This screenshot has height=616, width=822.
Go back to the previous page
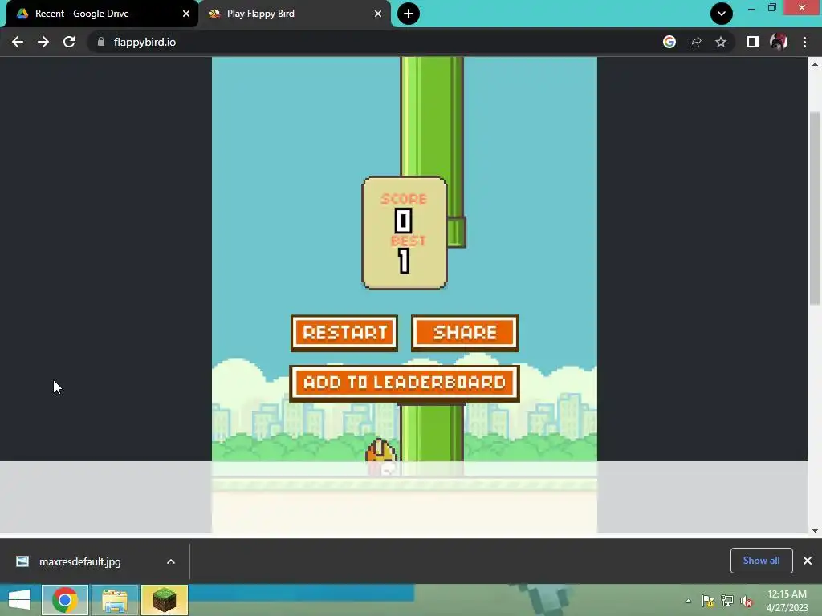tap(18, 42)
